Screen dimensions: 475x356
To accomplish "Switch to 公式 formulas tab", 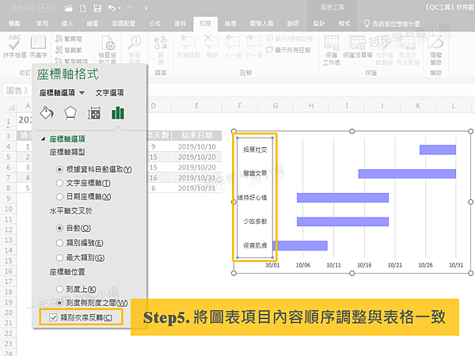I will [x=155, y=24].
